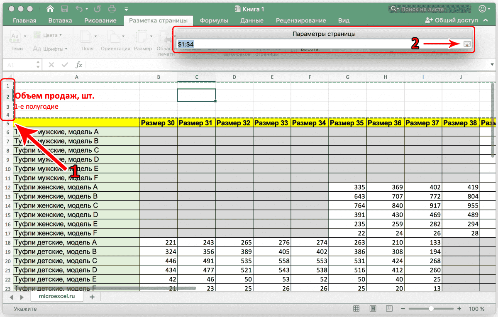Add a new sheet with plus button
Image resolution: width=498 pixels, height=317 pixels.
[92, 297]
